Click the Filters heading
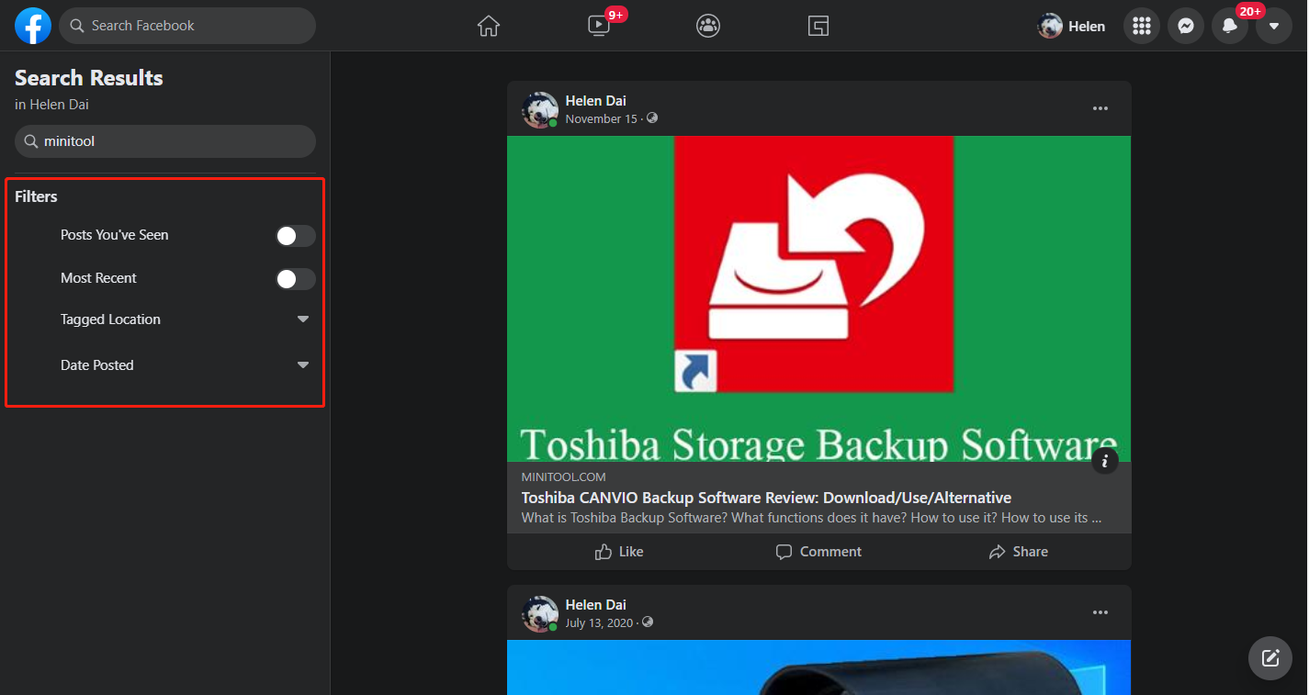 tap(36, 196)
